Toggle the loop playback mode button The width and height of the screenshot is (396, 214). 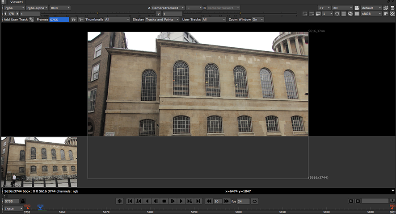click(x=255, y=201)
